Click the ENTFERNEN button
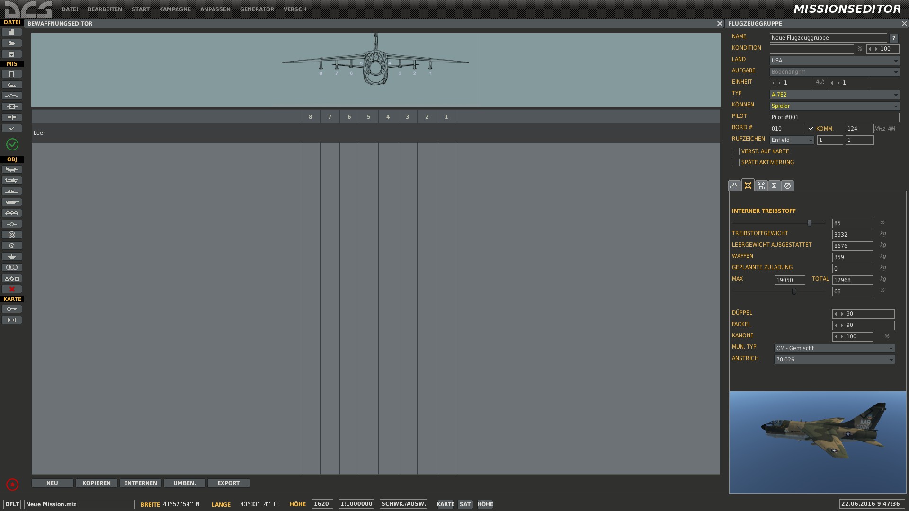Screen dimensions: 909x511 click(140, 483)
